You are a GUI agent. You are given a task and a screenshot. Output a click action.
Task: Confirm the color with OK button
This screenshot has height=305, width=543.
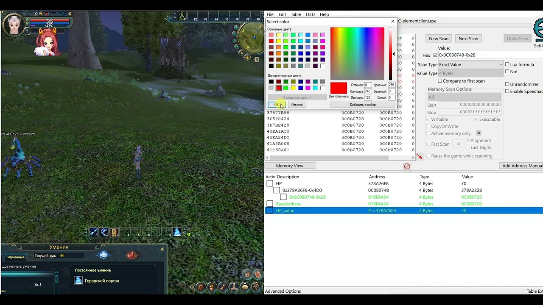coord(277,105)
